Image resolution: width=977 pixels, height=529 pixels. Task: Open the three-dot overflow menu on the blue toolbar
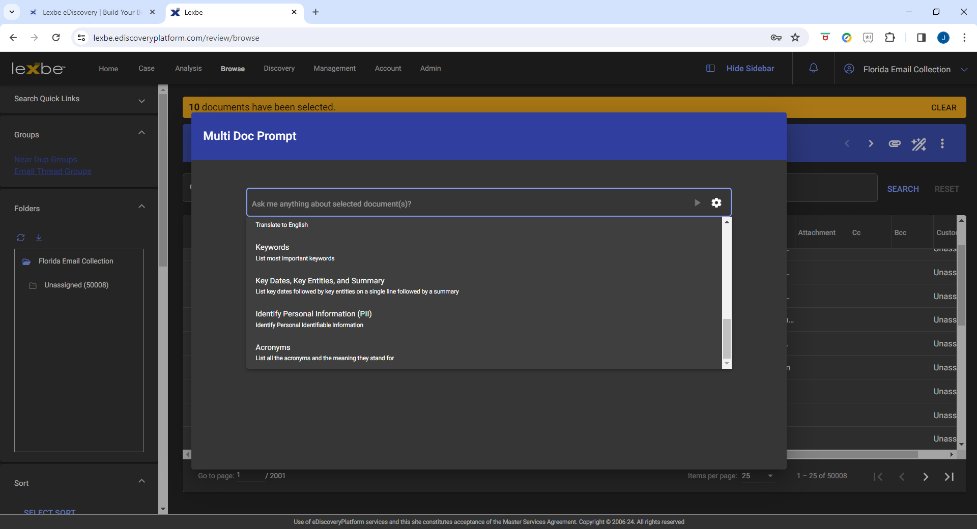[942, 144]
